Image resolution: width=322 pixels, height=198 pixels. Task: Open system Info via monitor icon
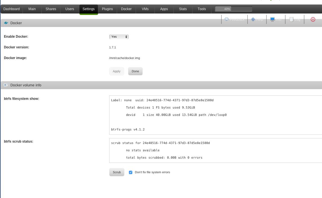point(272,19)
